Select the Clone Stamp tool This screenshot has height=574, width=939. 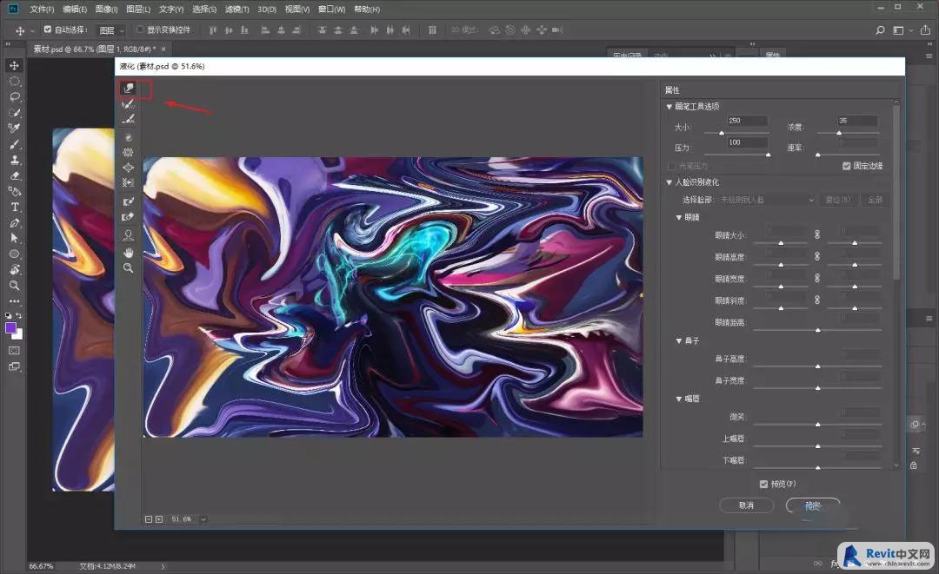15,160
